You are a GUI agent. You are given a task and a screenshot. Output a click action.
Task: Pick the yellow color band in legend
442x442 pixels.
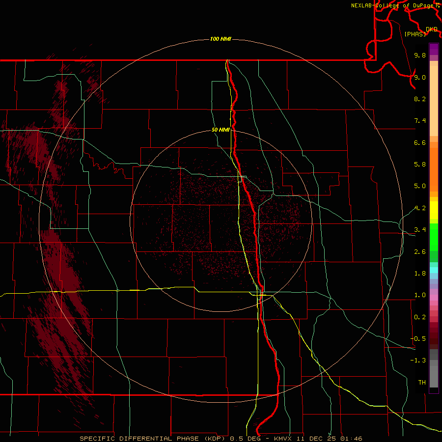point(434,210)
